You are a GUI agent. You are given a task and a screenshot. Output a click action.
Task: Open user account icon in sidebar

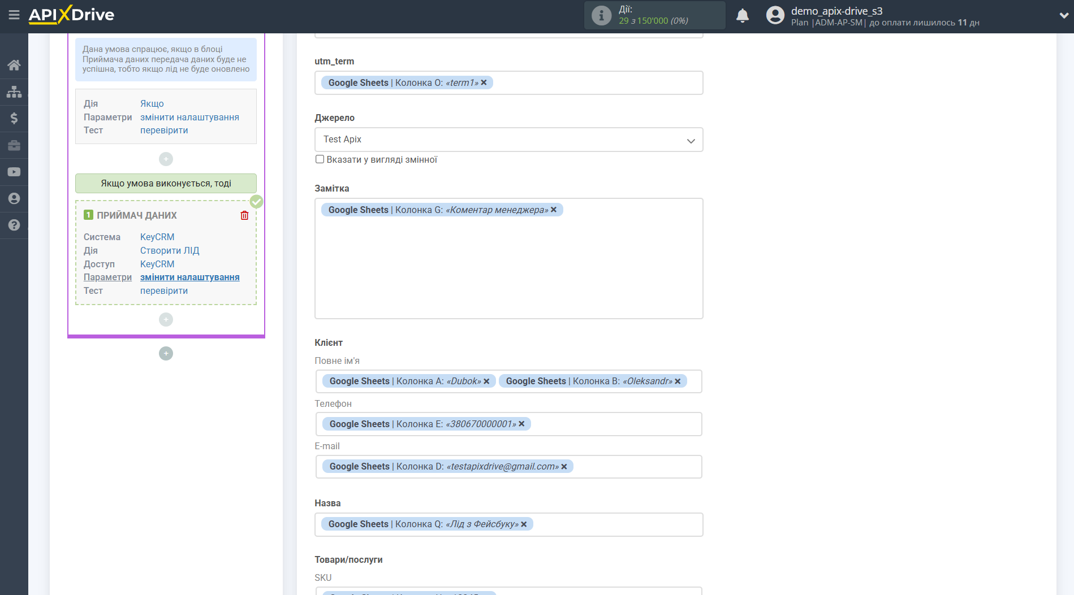(14, 198)
